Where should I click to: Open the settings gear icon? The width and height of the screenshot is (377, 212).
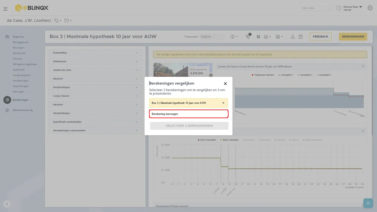pos(370,8)
